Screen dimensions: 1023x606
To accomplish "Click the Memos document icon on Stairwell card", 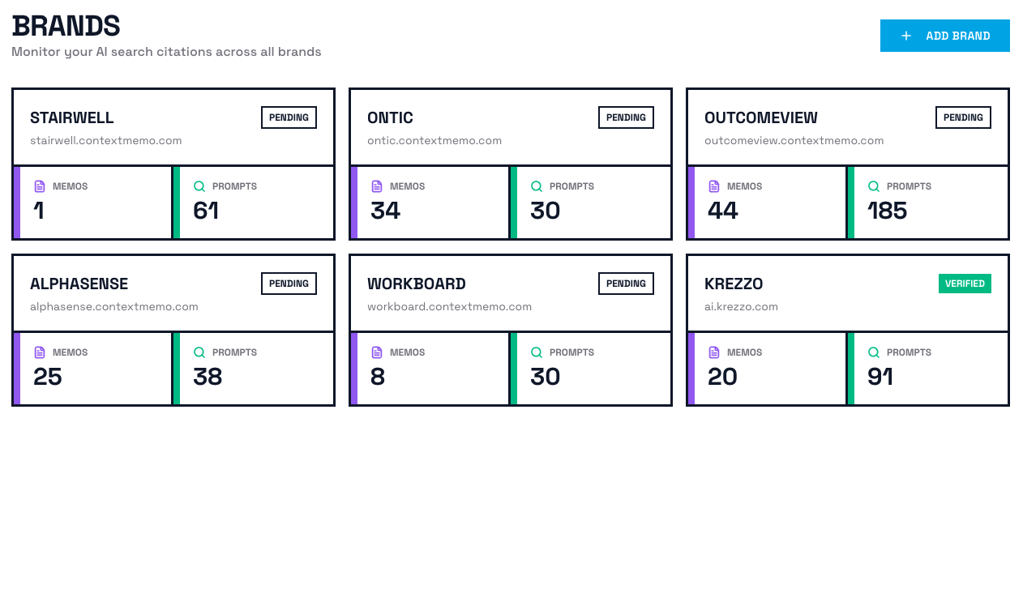I will pyautogui.click(x=39, y=186).
